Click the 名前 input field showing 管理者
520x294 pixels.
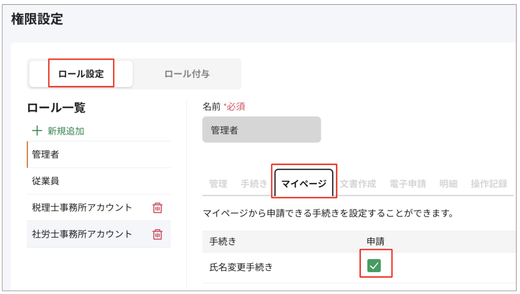coord(261,129)
